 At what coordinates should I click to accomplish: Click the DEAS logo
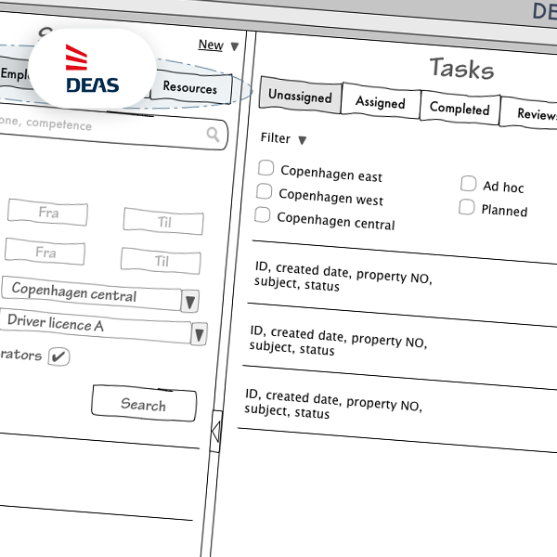[x=92, y=71]
